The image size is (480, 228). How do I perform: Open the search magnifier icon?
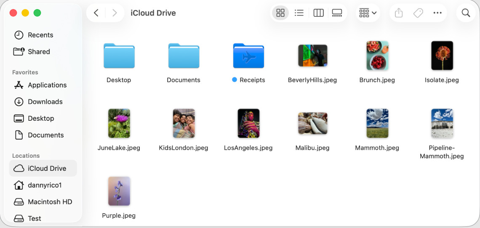tap(466, 13)
